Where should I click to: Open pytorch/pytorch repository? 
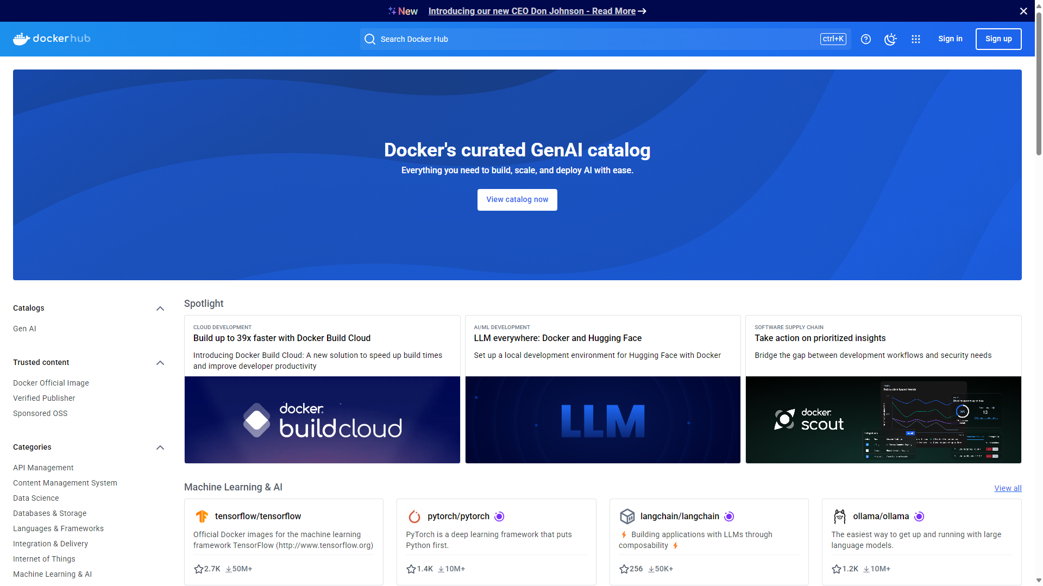458,516
